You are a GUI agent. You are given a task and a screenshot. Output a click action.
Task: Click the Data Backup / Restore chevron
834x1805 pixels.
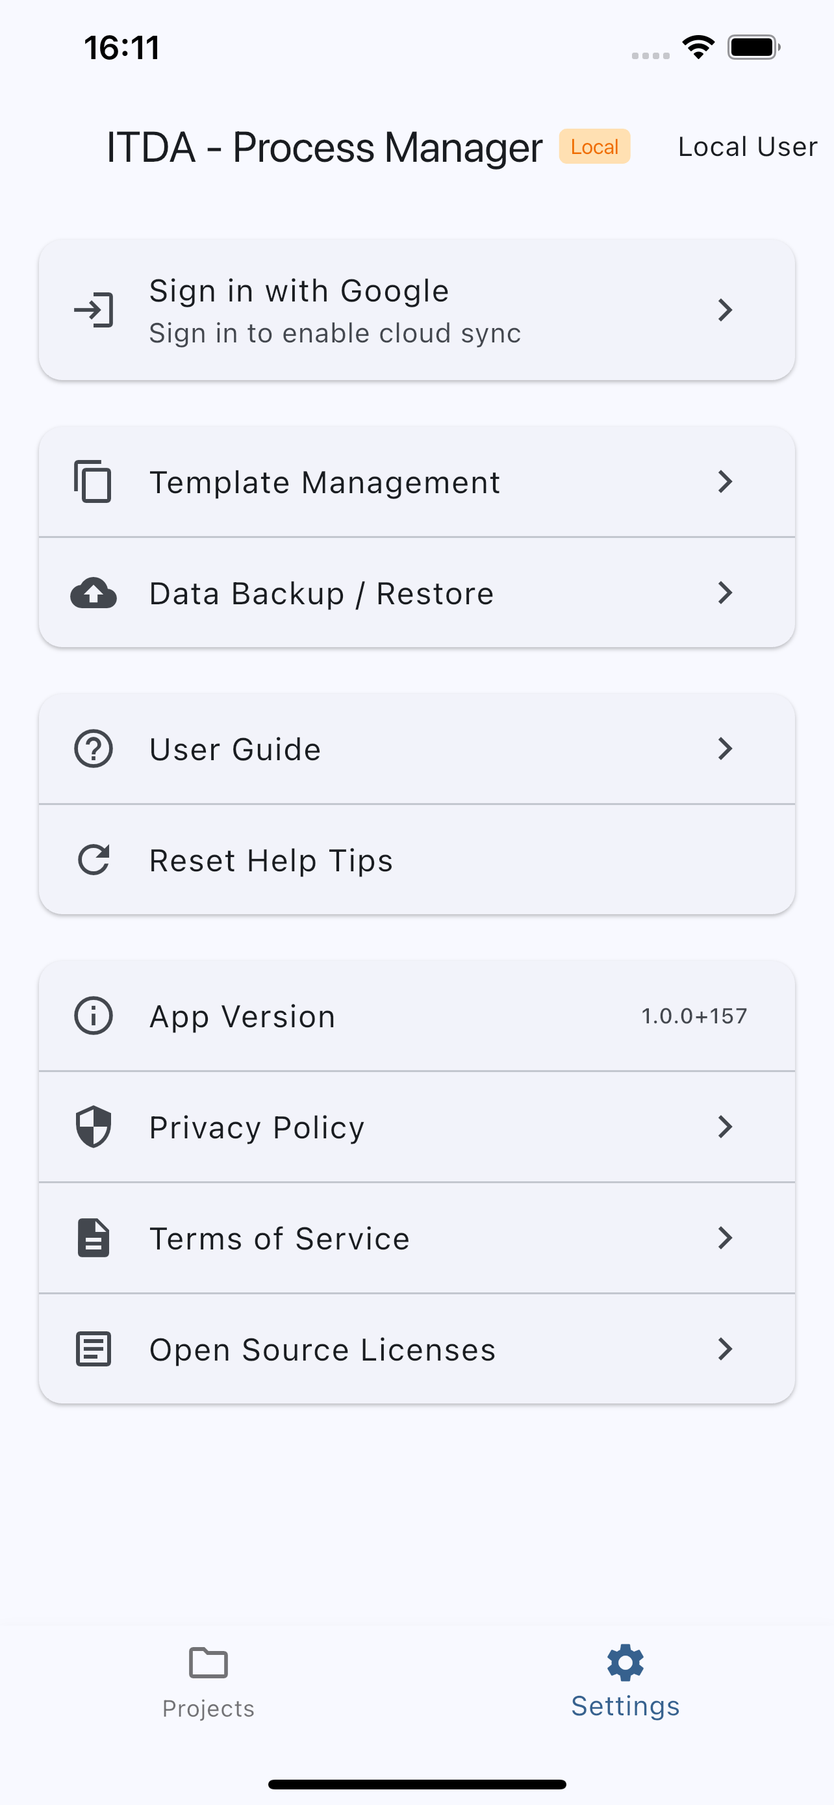[x=725, y=593]
